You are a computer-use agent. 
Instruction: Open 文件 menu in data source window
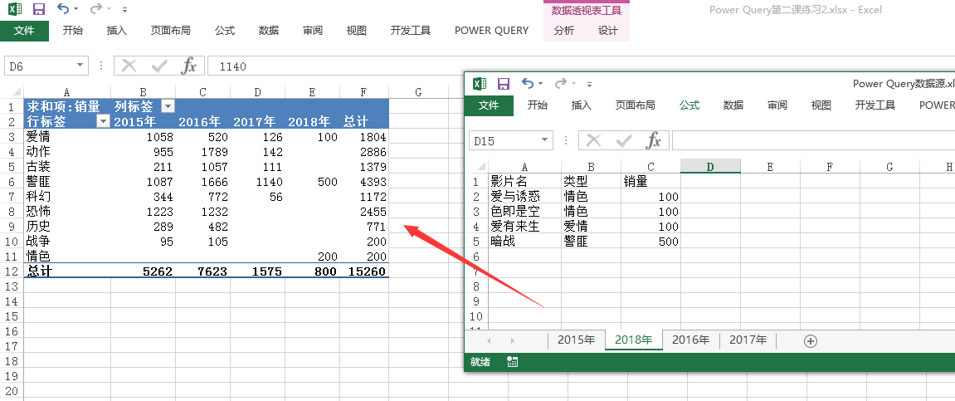click(489, 105)
